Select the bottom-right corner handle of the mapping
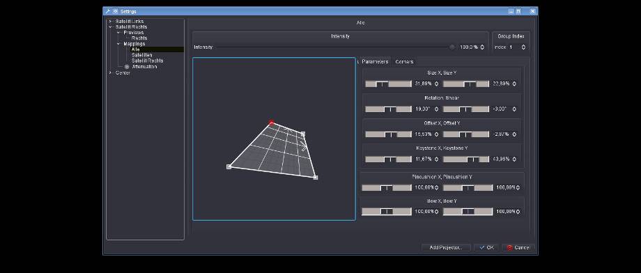641x273 pixels. click(315, 178)
